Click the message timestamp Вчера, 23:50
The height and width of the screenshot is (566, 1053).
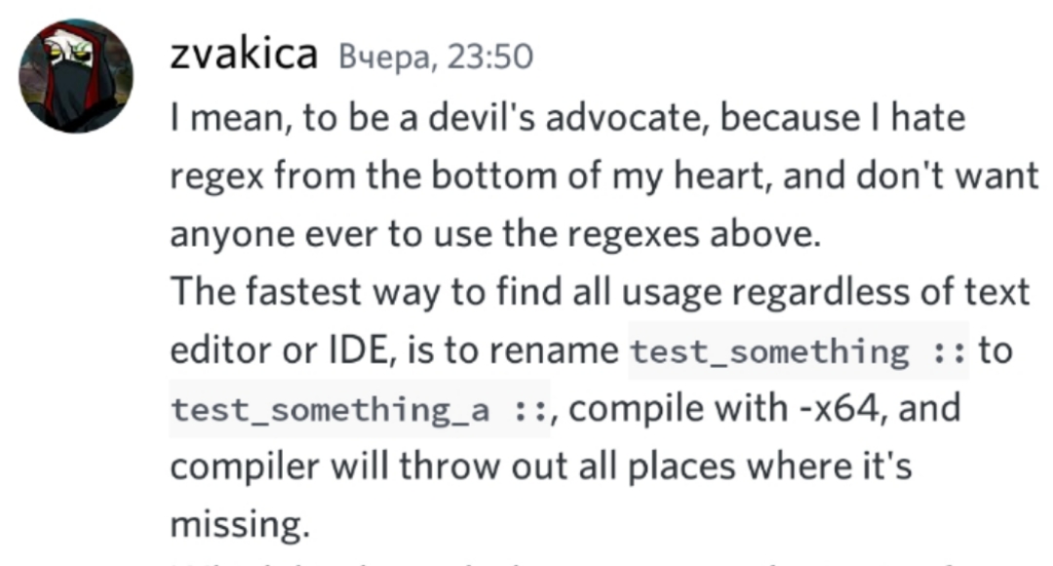[436, 57]
